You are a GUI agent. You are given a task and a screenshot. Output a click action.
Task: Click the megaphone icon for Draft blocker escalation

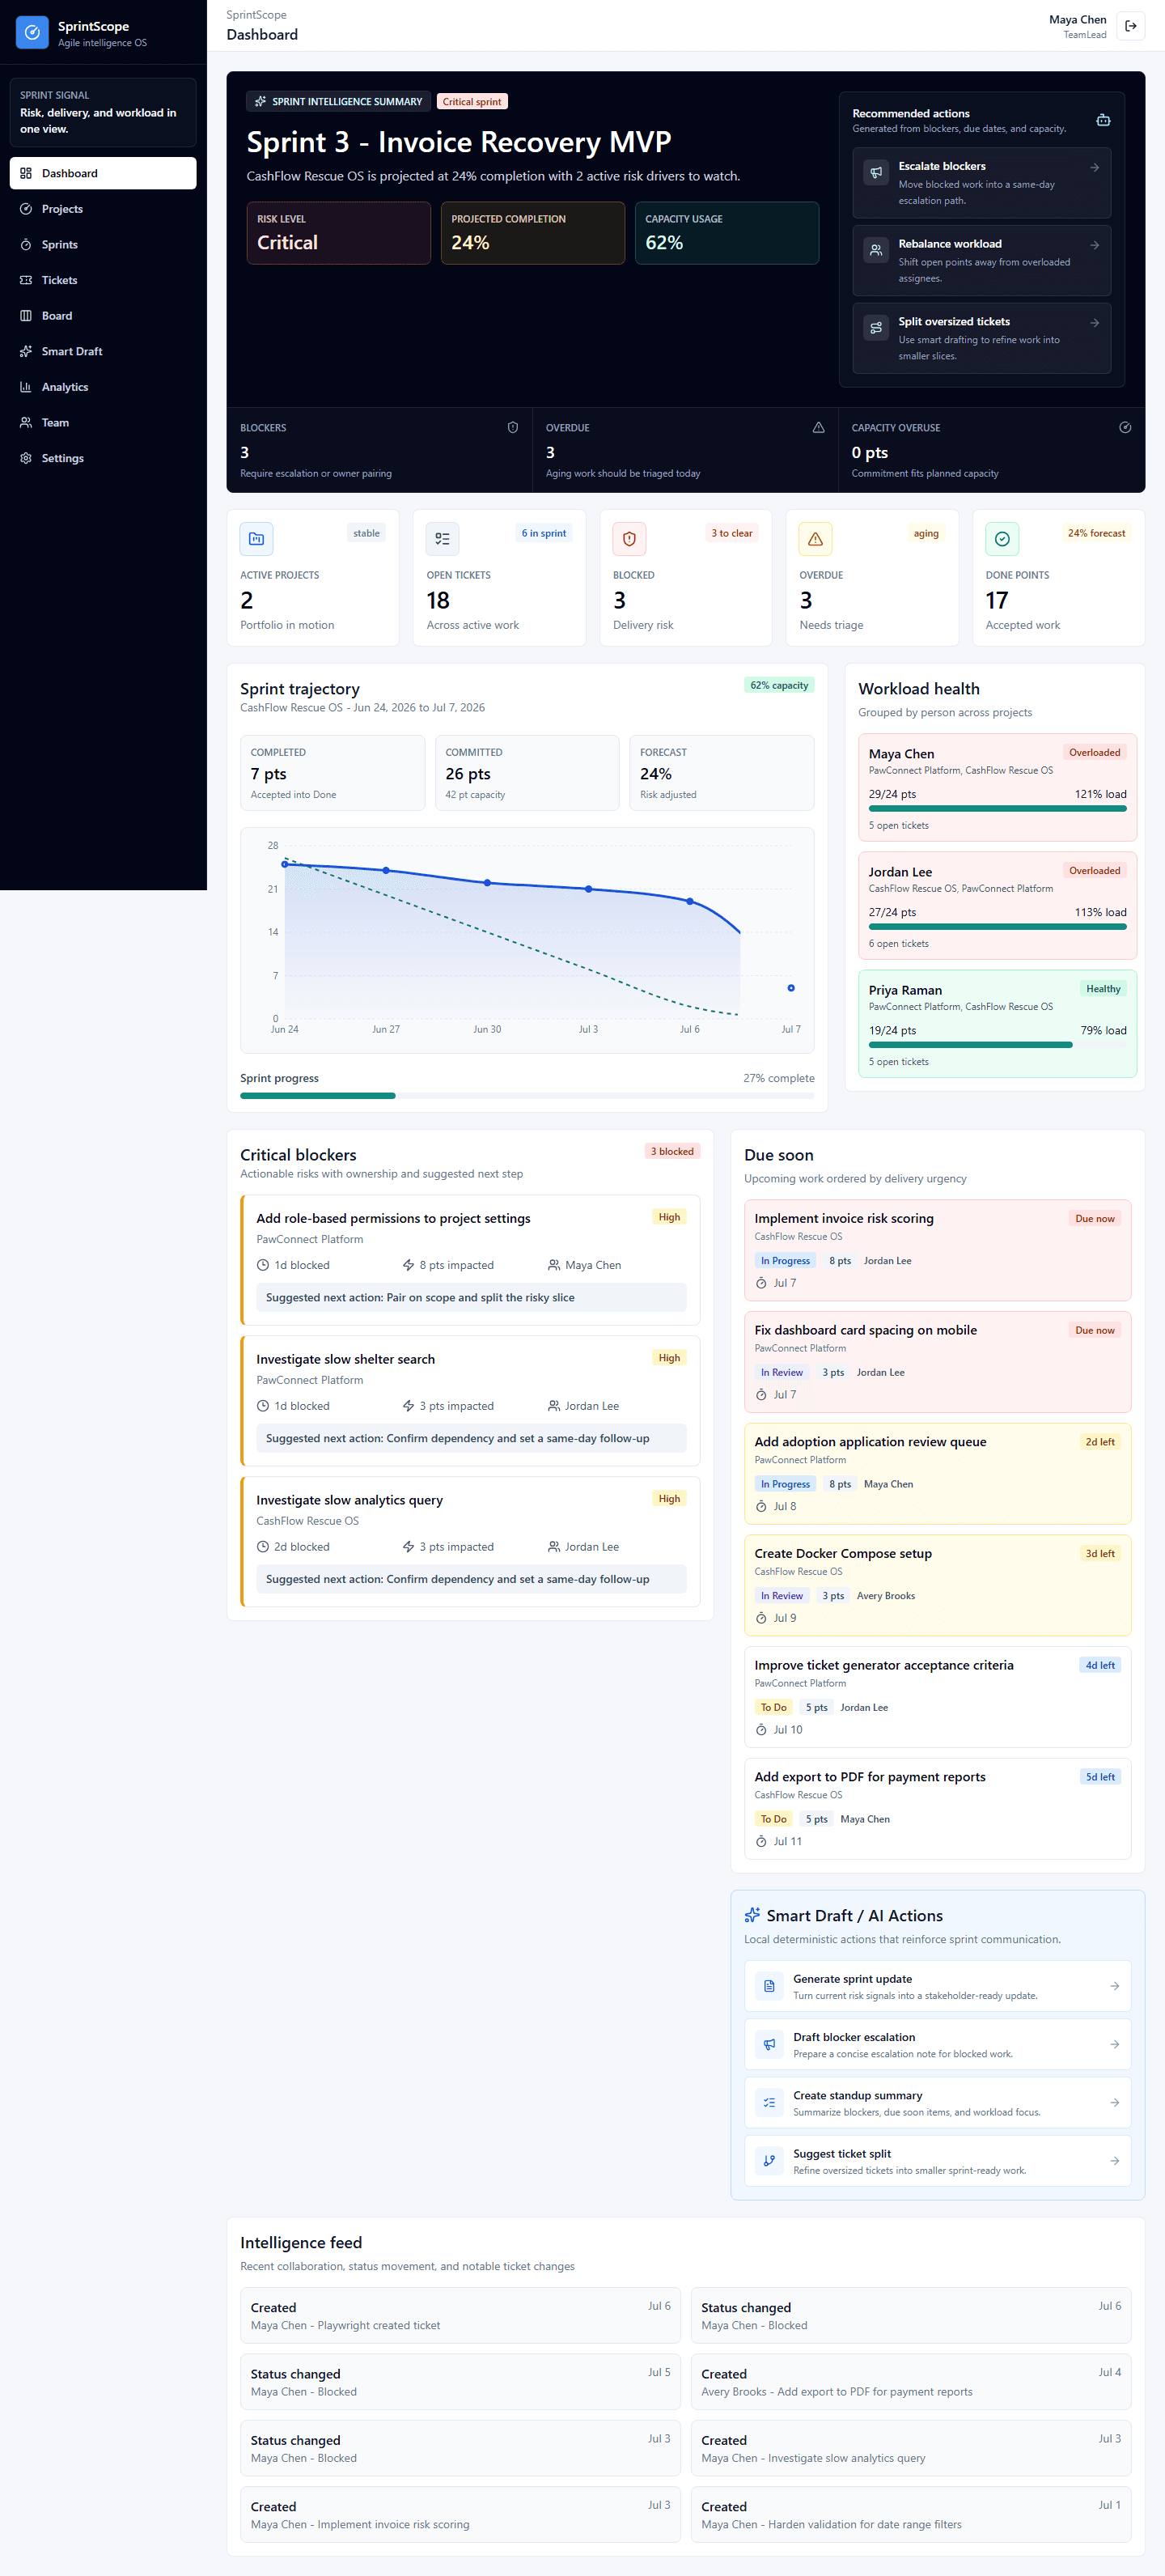tap(769, 2044)
